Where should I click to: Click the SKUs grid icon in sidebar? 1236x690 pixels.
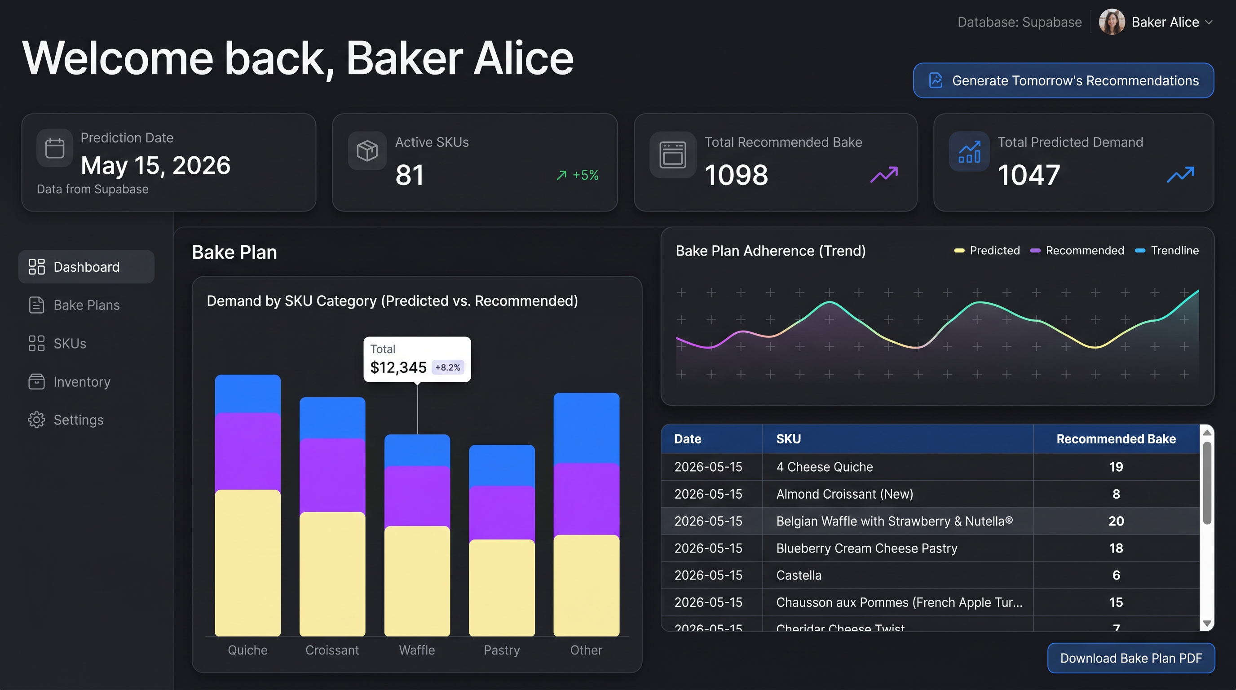[36, 344]
